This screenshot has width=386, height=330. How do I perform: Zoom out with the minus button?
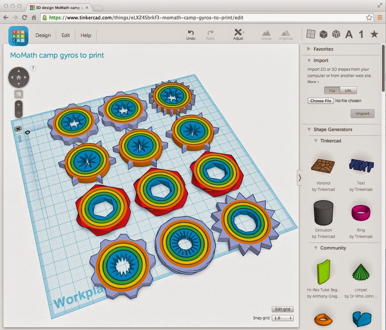tap(19, 113)
